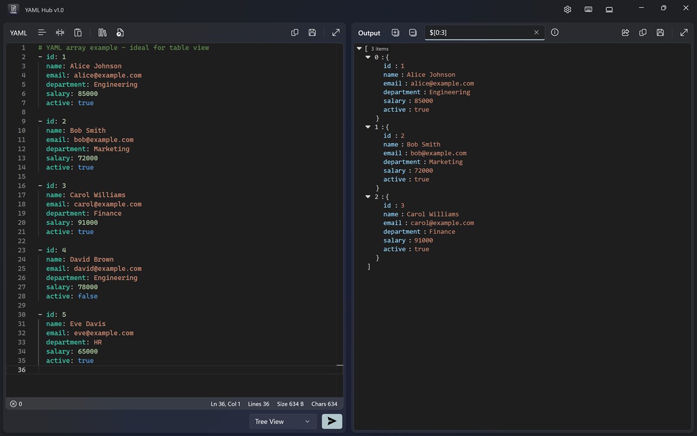Expand the Output panel to fullscreen
This screenshot has height=436, width=697.
tap(684, 33)
